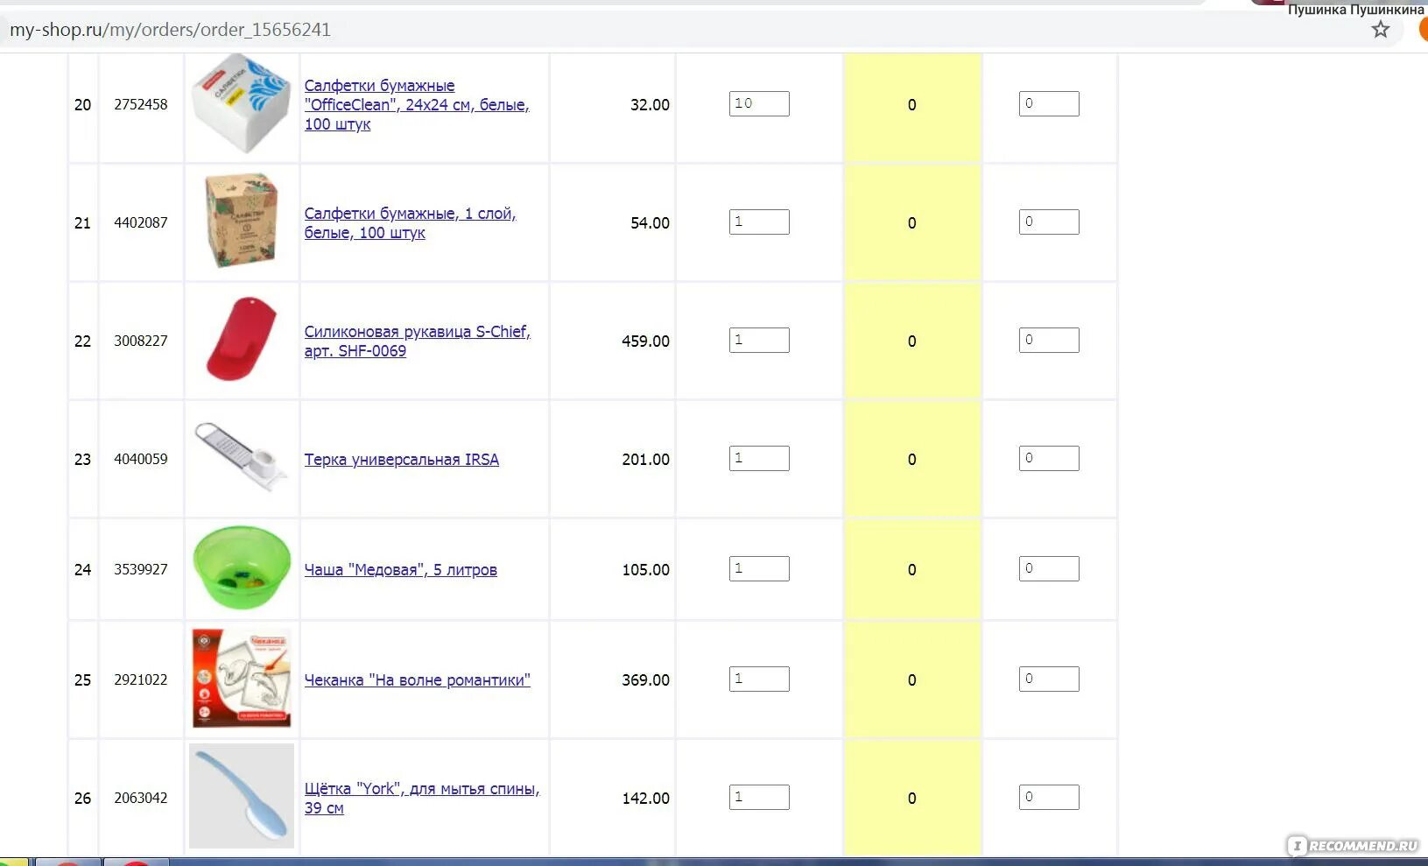The width and height of the screenshot is (1428, 866).
Task: Select item code 4402087
Action: point(141,222)
